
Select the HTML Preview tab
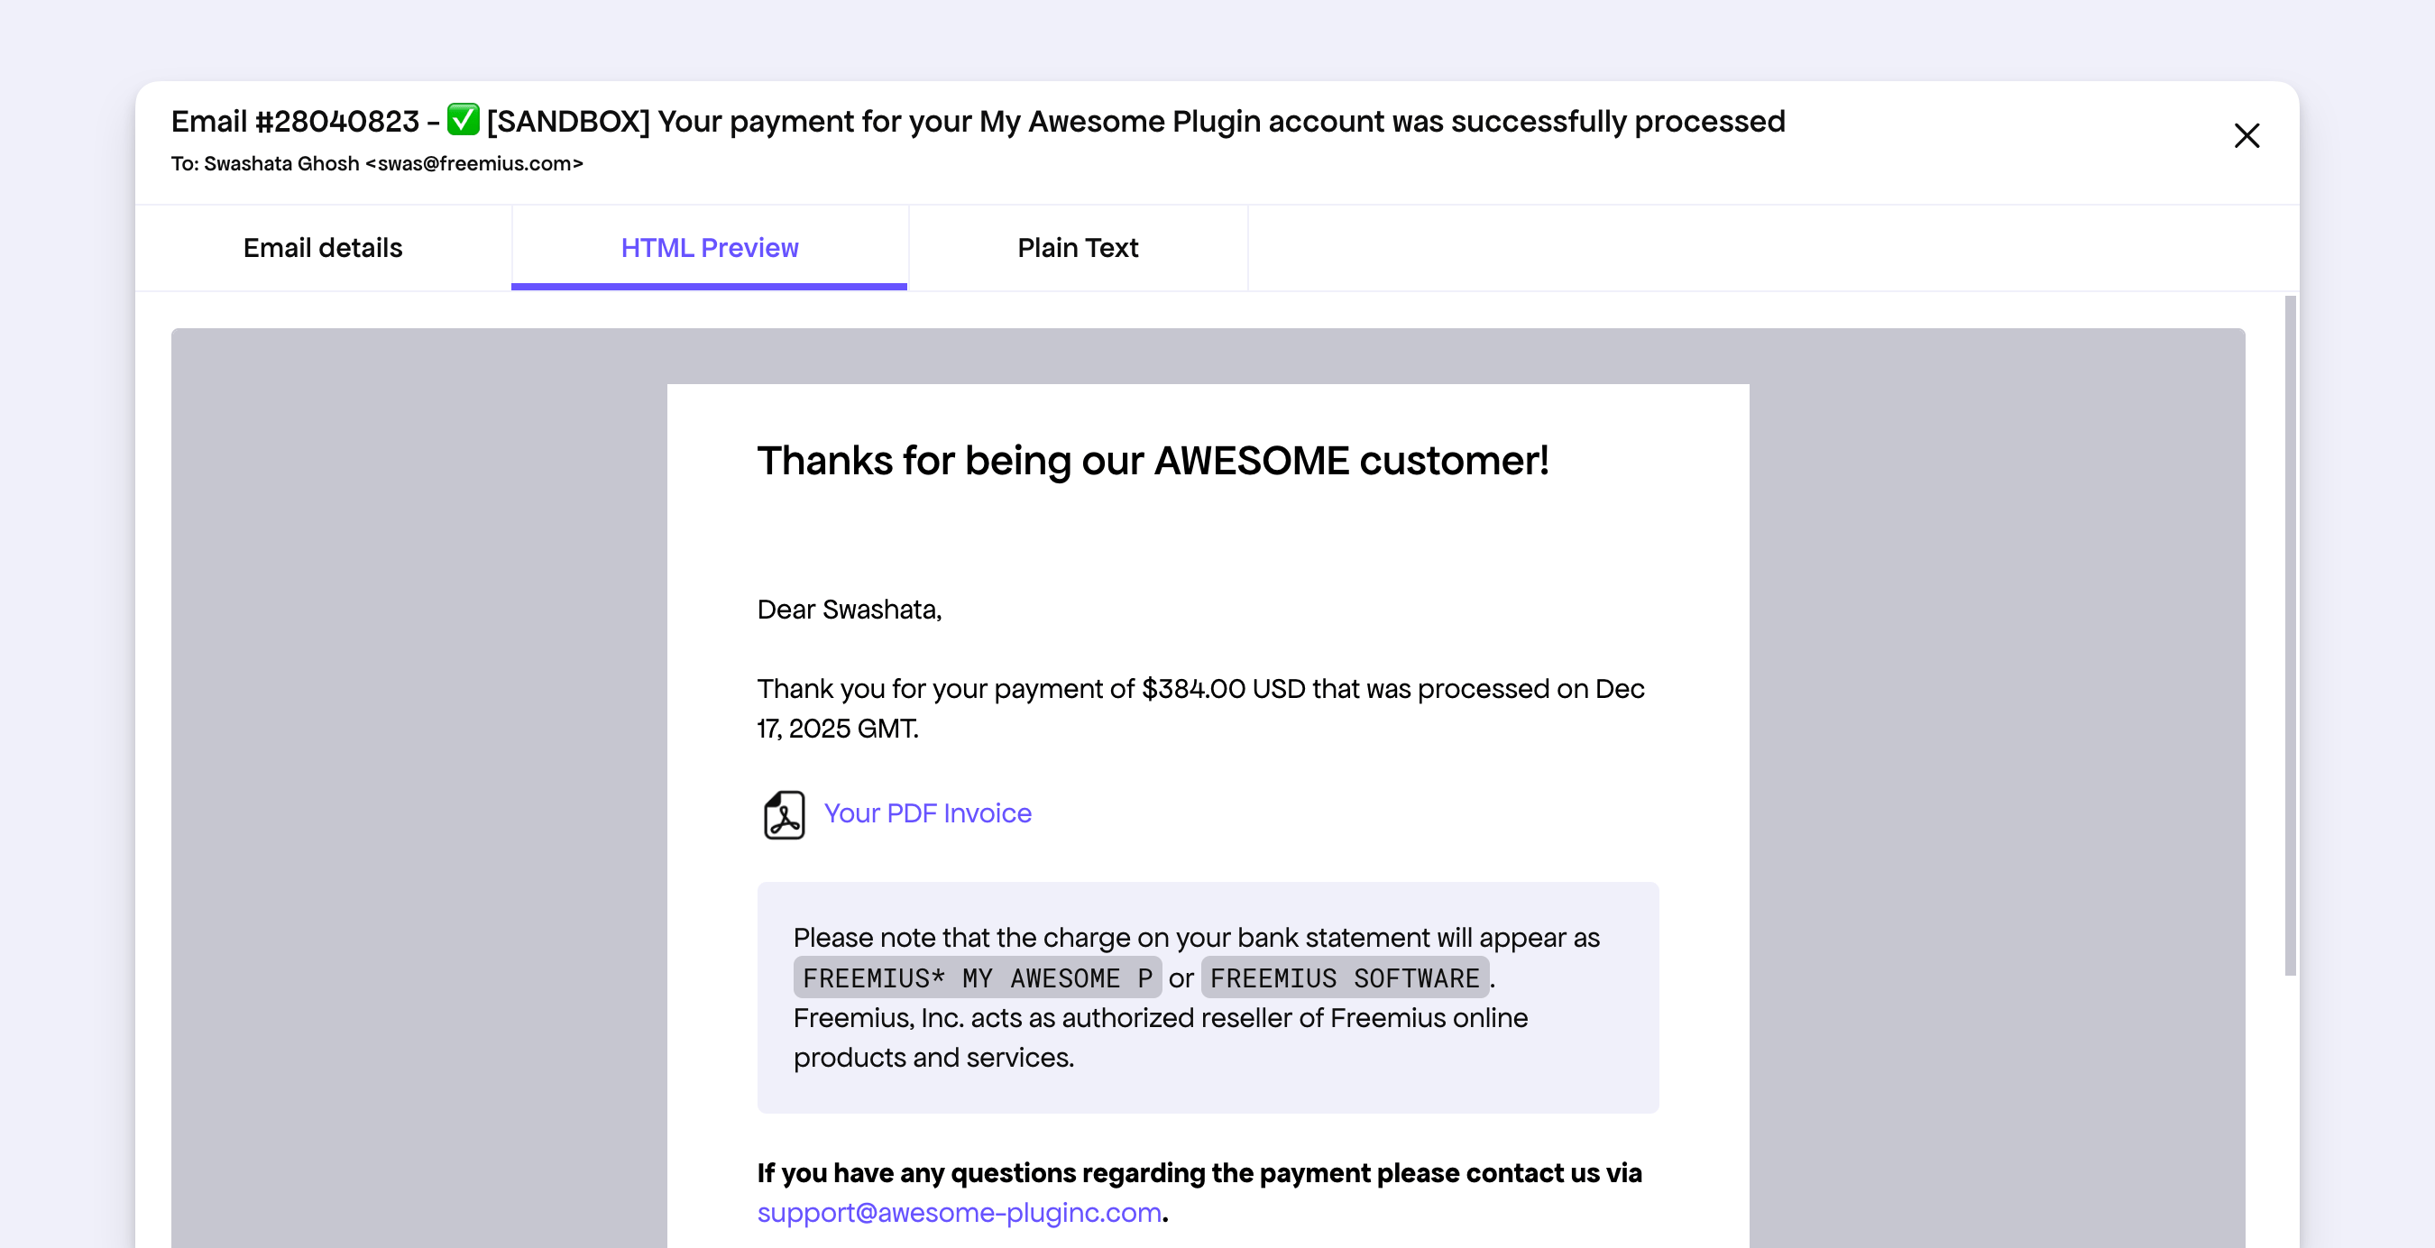709,248
